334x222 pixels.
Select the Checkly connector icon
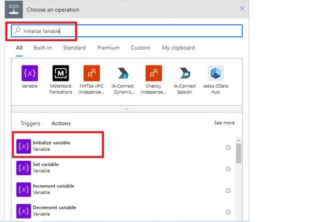(153, 73)
